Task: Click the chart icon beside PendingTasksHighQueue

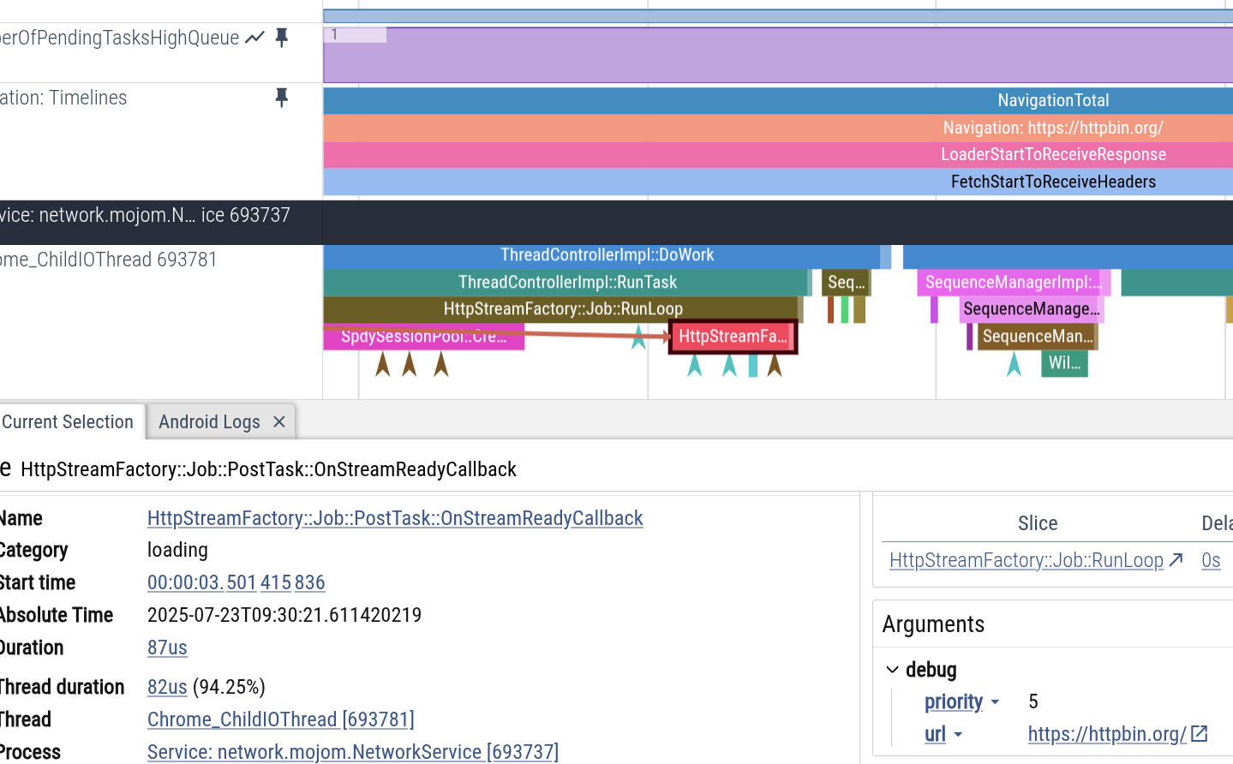Action: [x=254, y=38]
